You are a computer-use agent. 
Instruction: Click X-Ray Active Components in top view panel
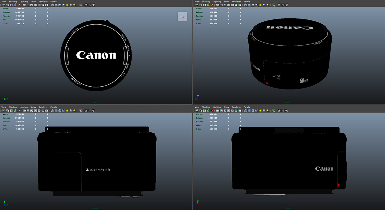tap(90, 5)
